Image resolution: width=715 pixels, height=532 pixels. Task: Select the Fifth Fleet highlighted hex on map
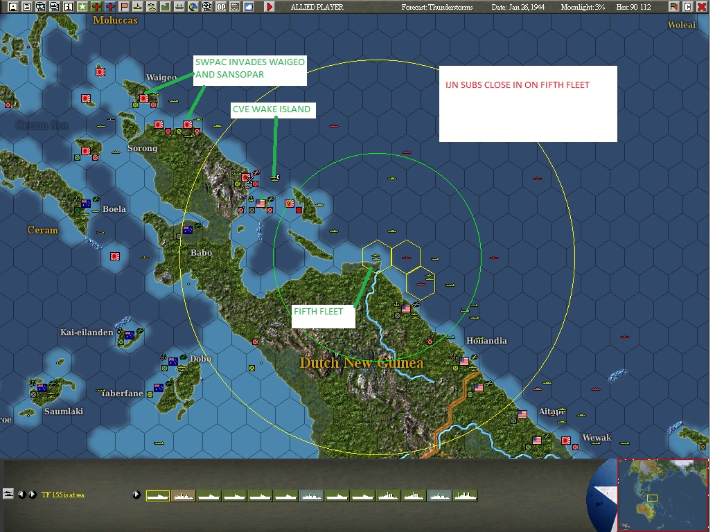pos(376,256)
